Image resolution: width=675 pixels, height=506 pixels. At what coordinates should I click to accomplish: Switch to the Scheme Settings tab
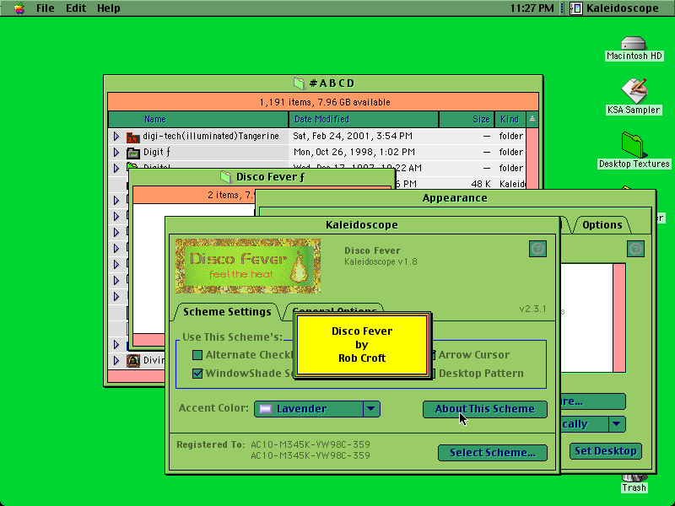[227, 311]
